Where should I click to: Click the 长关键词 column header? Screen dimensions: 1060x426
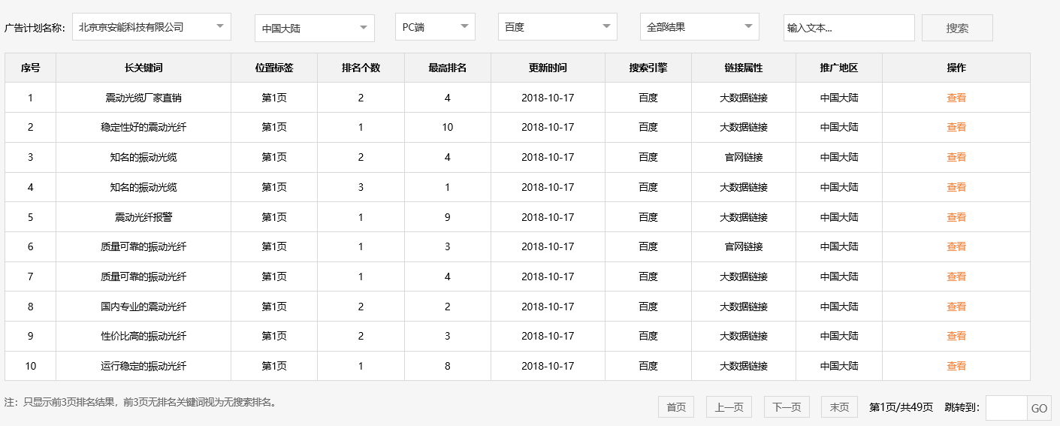tap(143, 68)
